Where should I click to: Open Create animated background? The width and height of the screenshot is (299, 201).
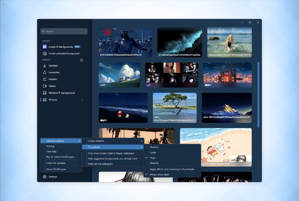click(64, 53)
